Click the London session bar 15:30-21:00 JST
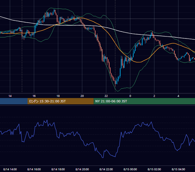 [61, 101]
